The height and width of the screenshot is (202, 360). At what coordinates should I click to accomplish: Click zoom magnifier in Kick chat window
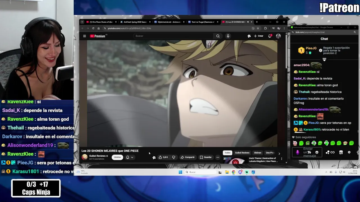pos(355,32)
